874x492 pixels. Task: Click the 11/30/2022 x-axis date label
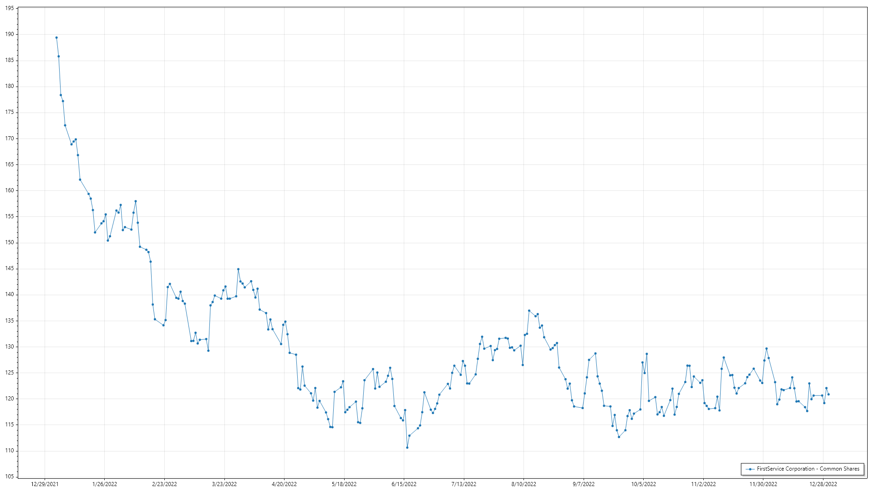(x=763, y=484)
